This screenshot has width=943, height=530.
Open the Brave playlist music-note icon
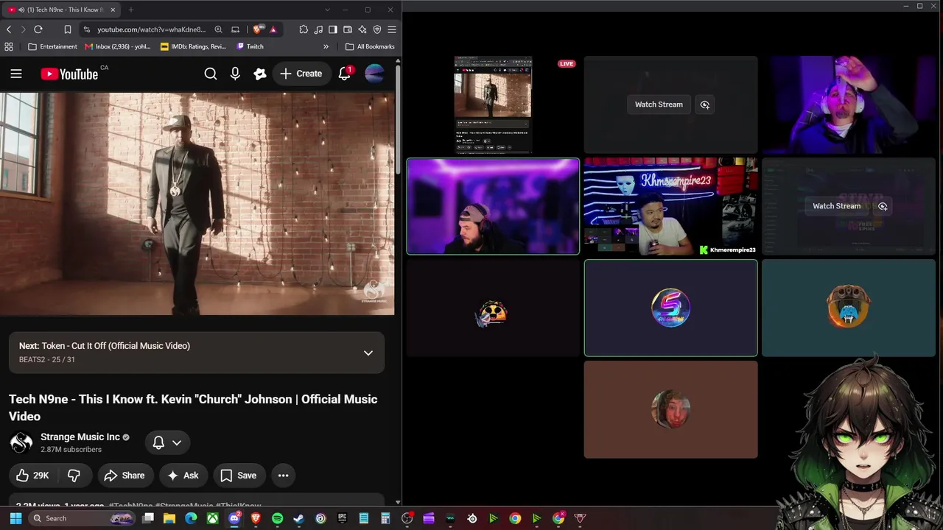[x=318, y=29]
